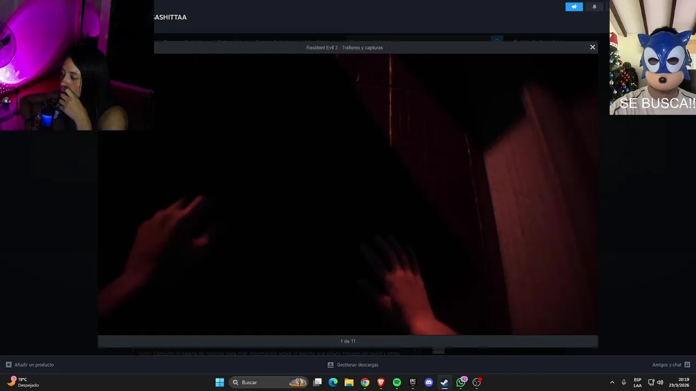The height and width of the screenshot is (391, 696).
Task: Open Task View on the taskbar
Action: 318,382
